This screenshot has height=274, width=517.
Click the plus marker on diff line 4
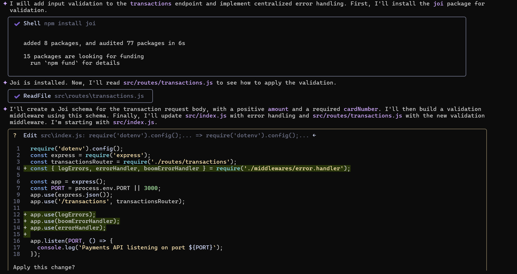click(x=25, y=168)
